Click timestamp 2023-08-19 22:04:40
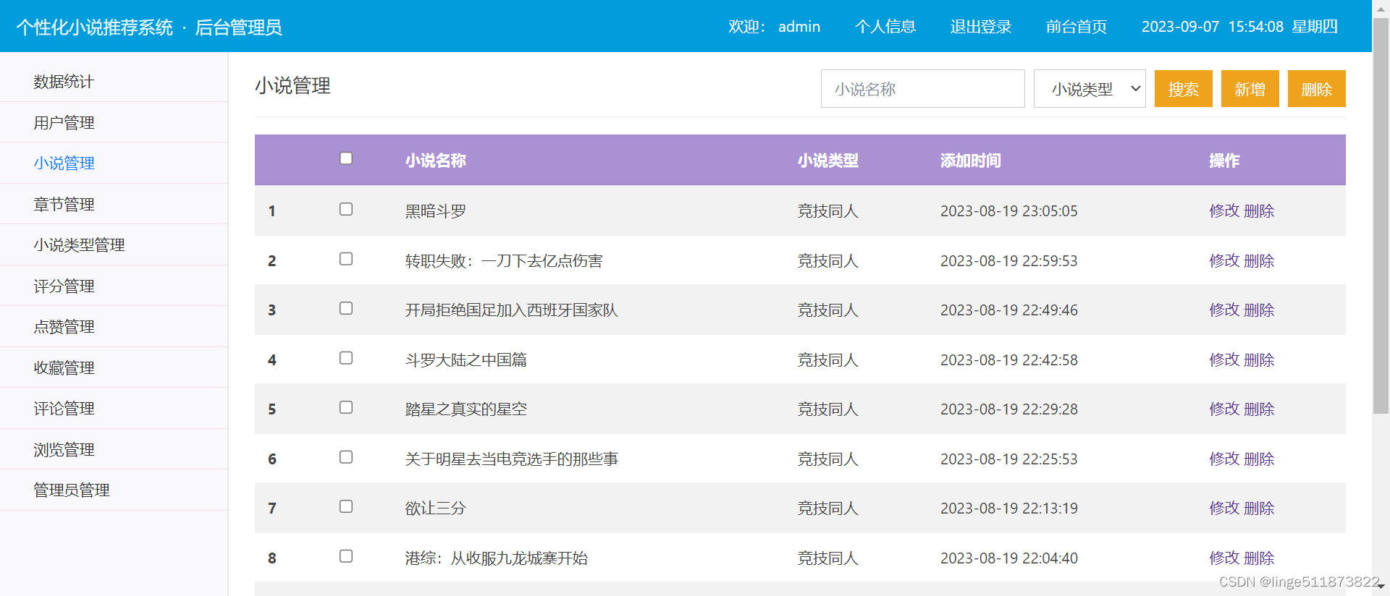 point(1009,558)
